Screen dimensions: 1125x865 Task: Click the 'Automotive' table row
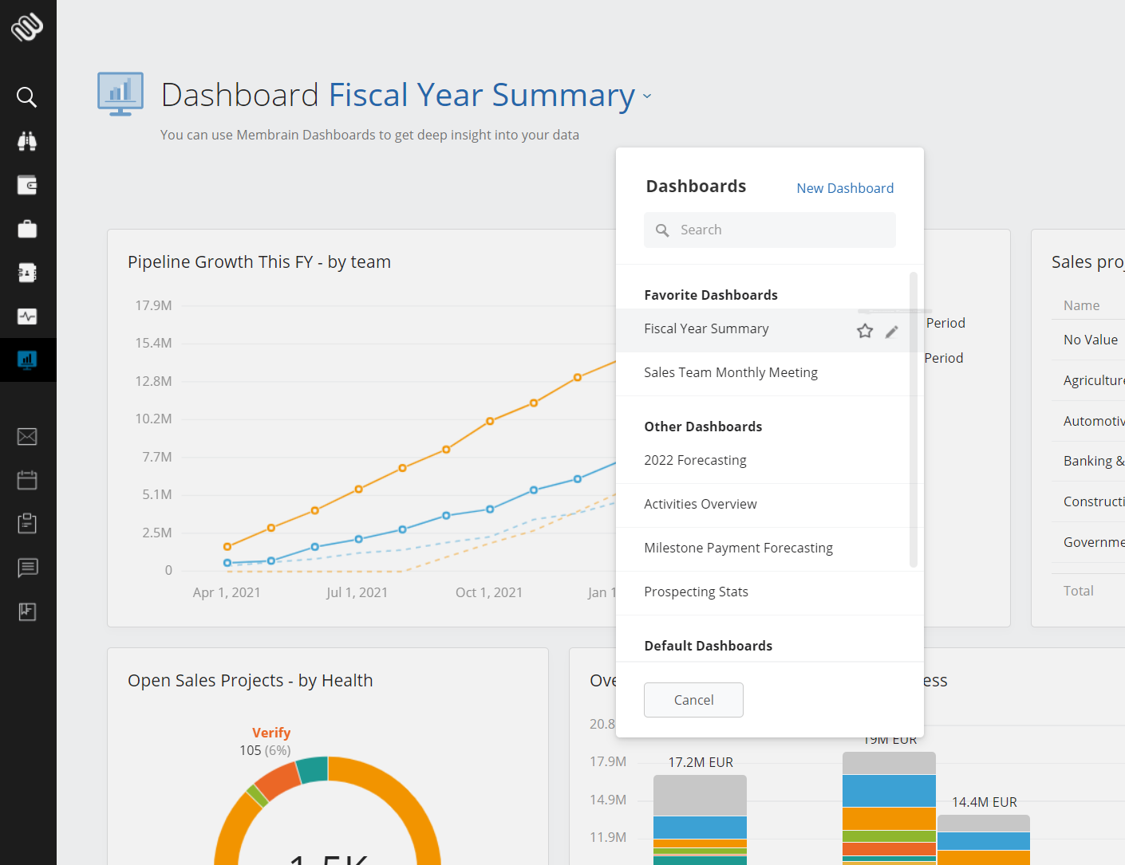click(x=1088, y=421)
